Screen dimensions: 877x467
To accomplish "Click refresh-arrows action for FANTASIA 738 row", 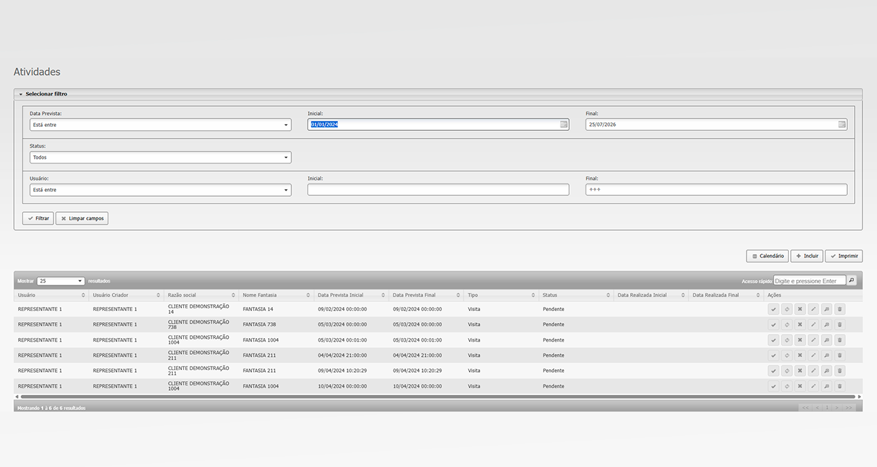I will click(787, 324).
